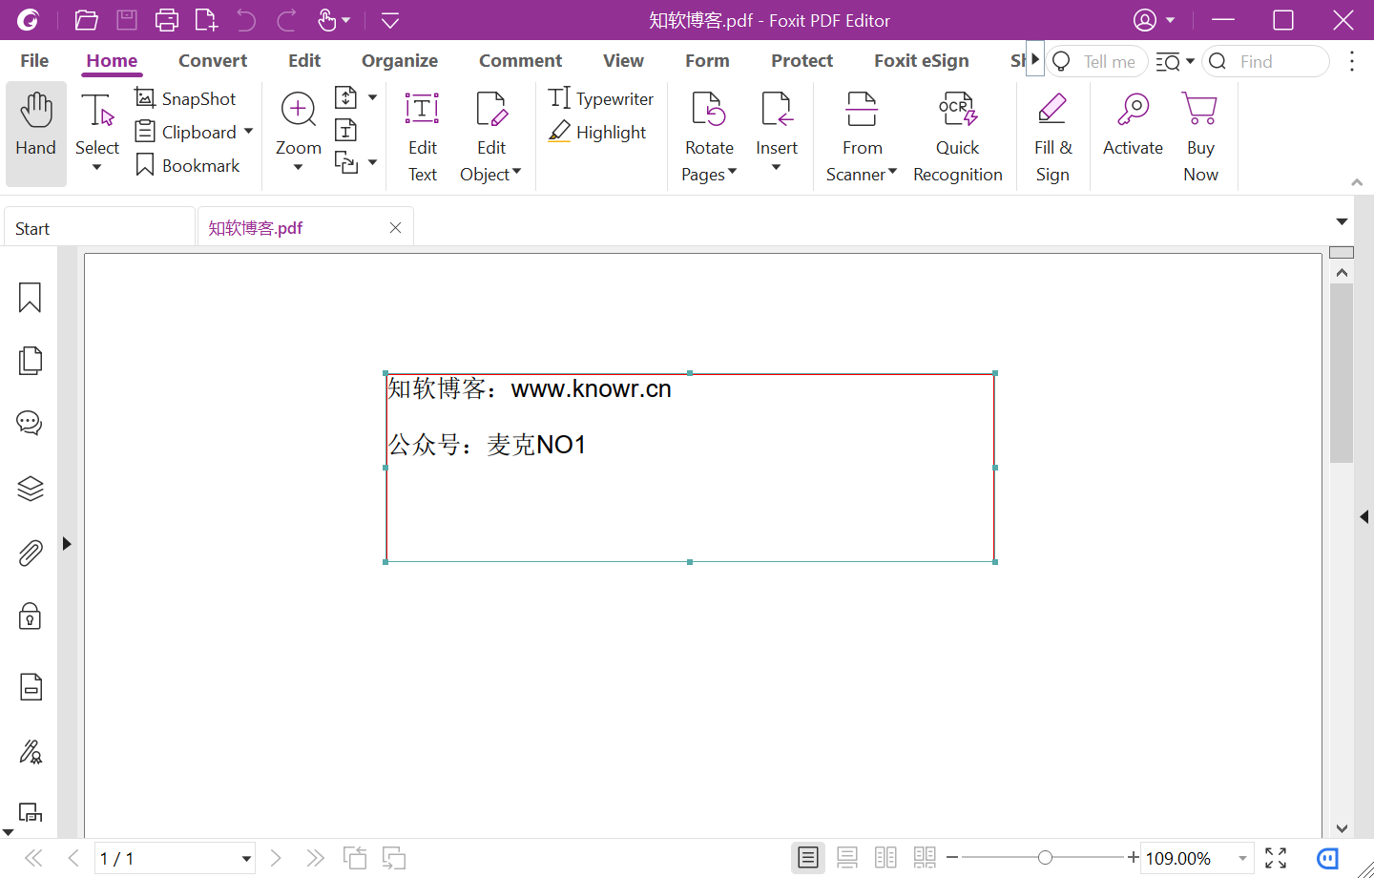Click the Open file folder icon
This screenshot has height=878, width=1374.
87,20
